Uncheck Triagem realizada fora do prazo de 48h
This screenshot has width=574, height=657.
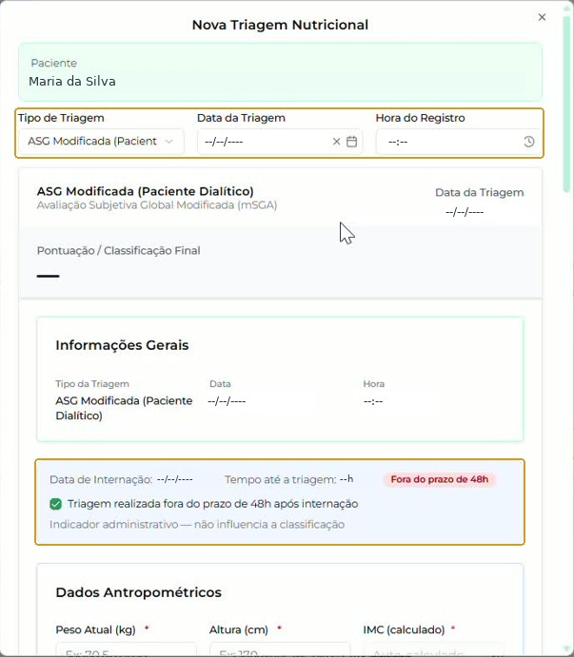click(x=55, y=504)
